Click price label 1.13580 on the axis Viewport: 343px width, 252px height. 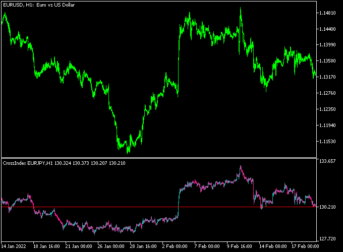pyautogui.click(x=327, y=61)
